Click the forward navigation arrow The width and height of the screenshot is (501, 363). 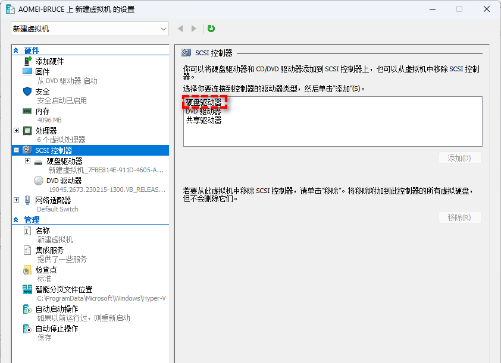[x=193, y=28]
